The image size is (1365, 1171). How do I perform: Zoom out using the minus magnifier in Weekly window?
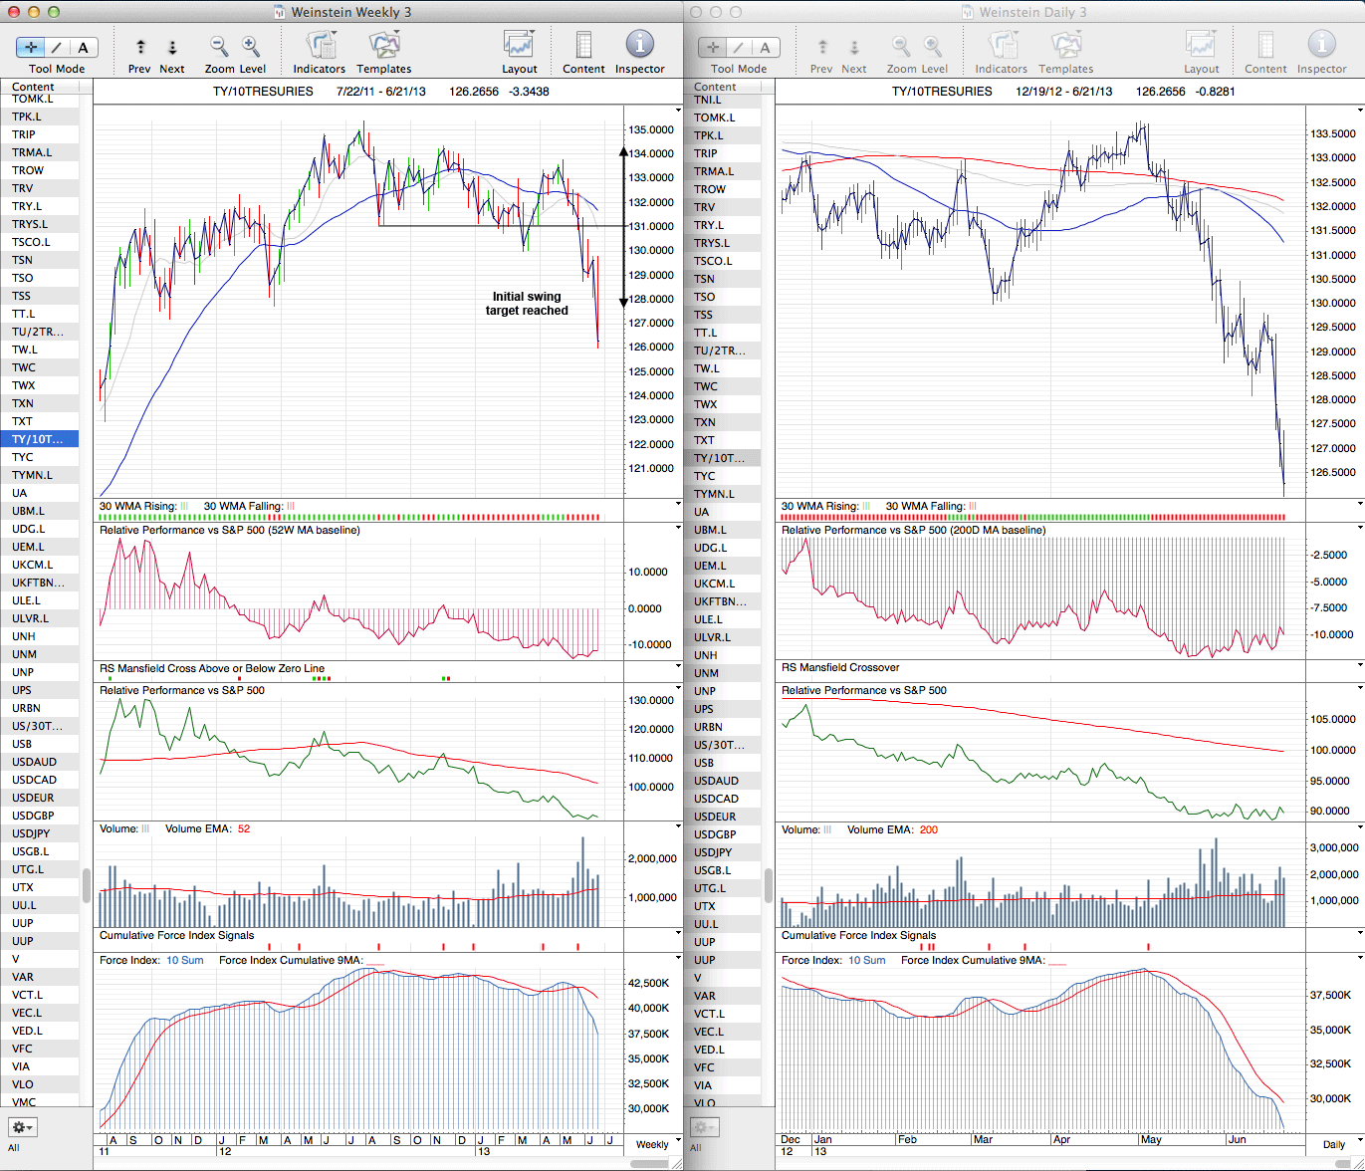(219, 46)
